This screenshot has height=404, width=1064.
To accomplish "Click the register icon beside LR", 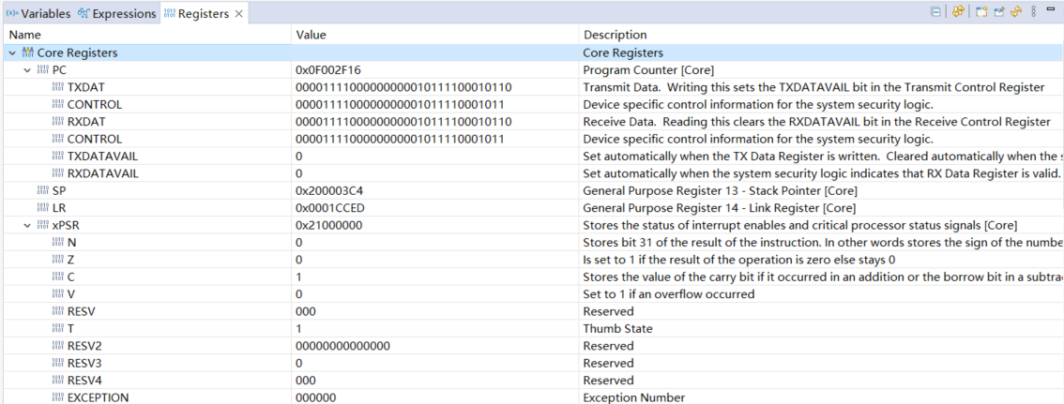I will click(42, 208).
